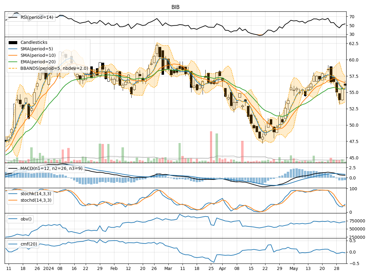Screen dimensions: 370x278
Task: Click the dashed BBANDS legend line marker
Action: [13, 68]
